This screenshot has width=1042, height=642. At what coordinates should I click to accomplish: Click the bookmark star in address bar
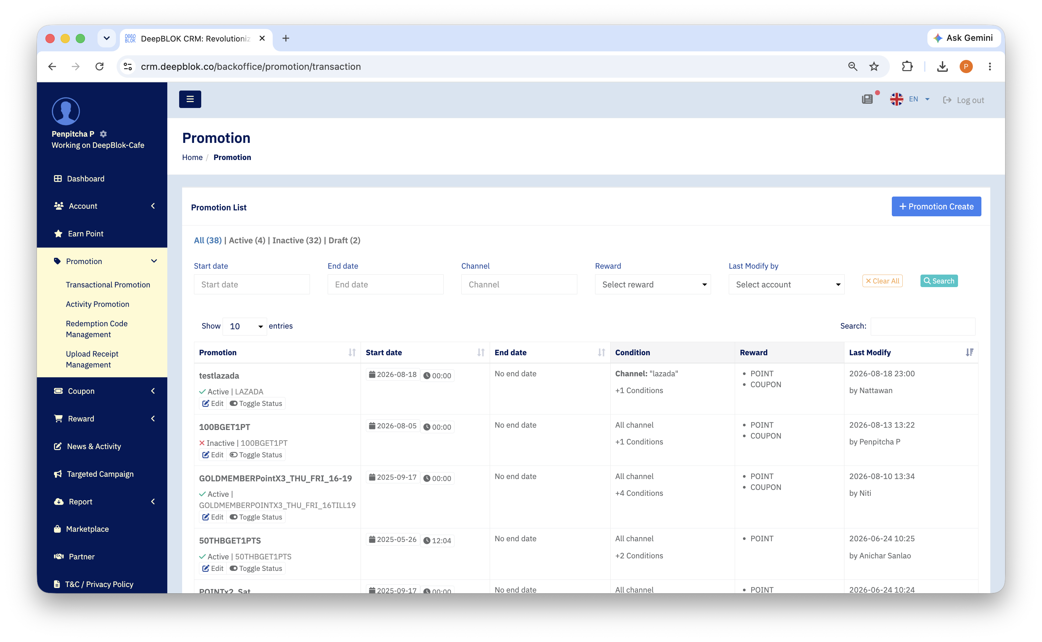click(874, 67)
